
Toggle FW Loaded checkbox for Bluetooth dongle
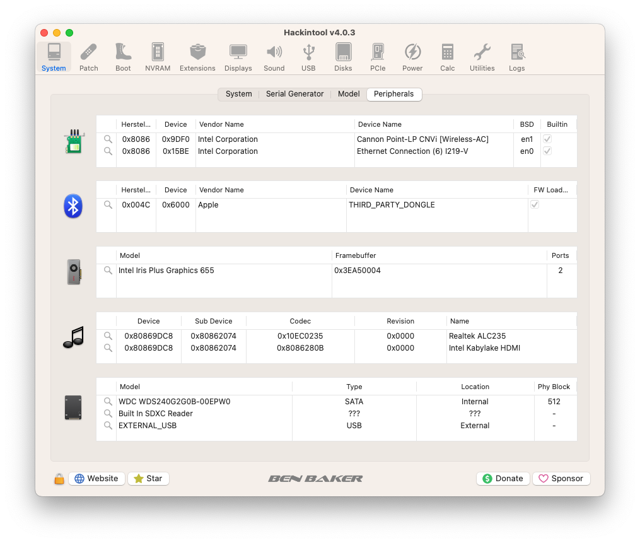tap(535, 205)
